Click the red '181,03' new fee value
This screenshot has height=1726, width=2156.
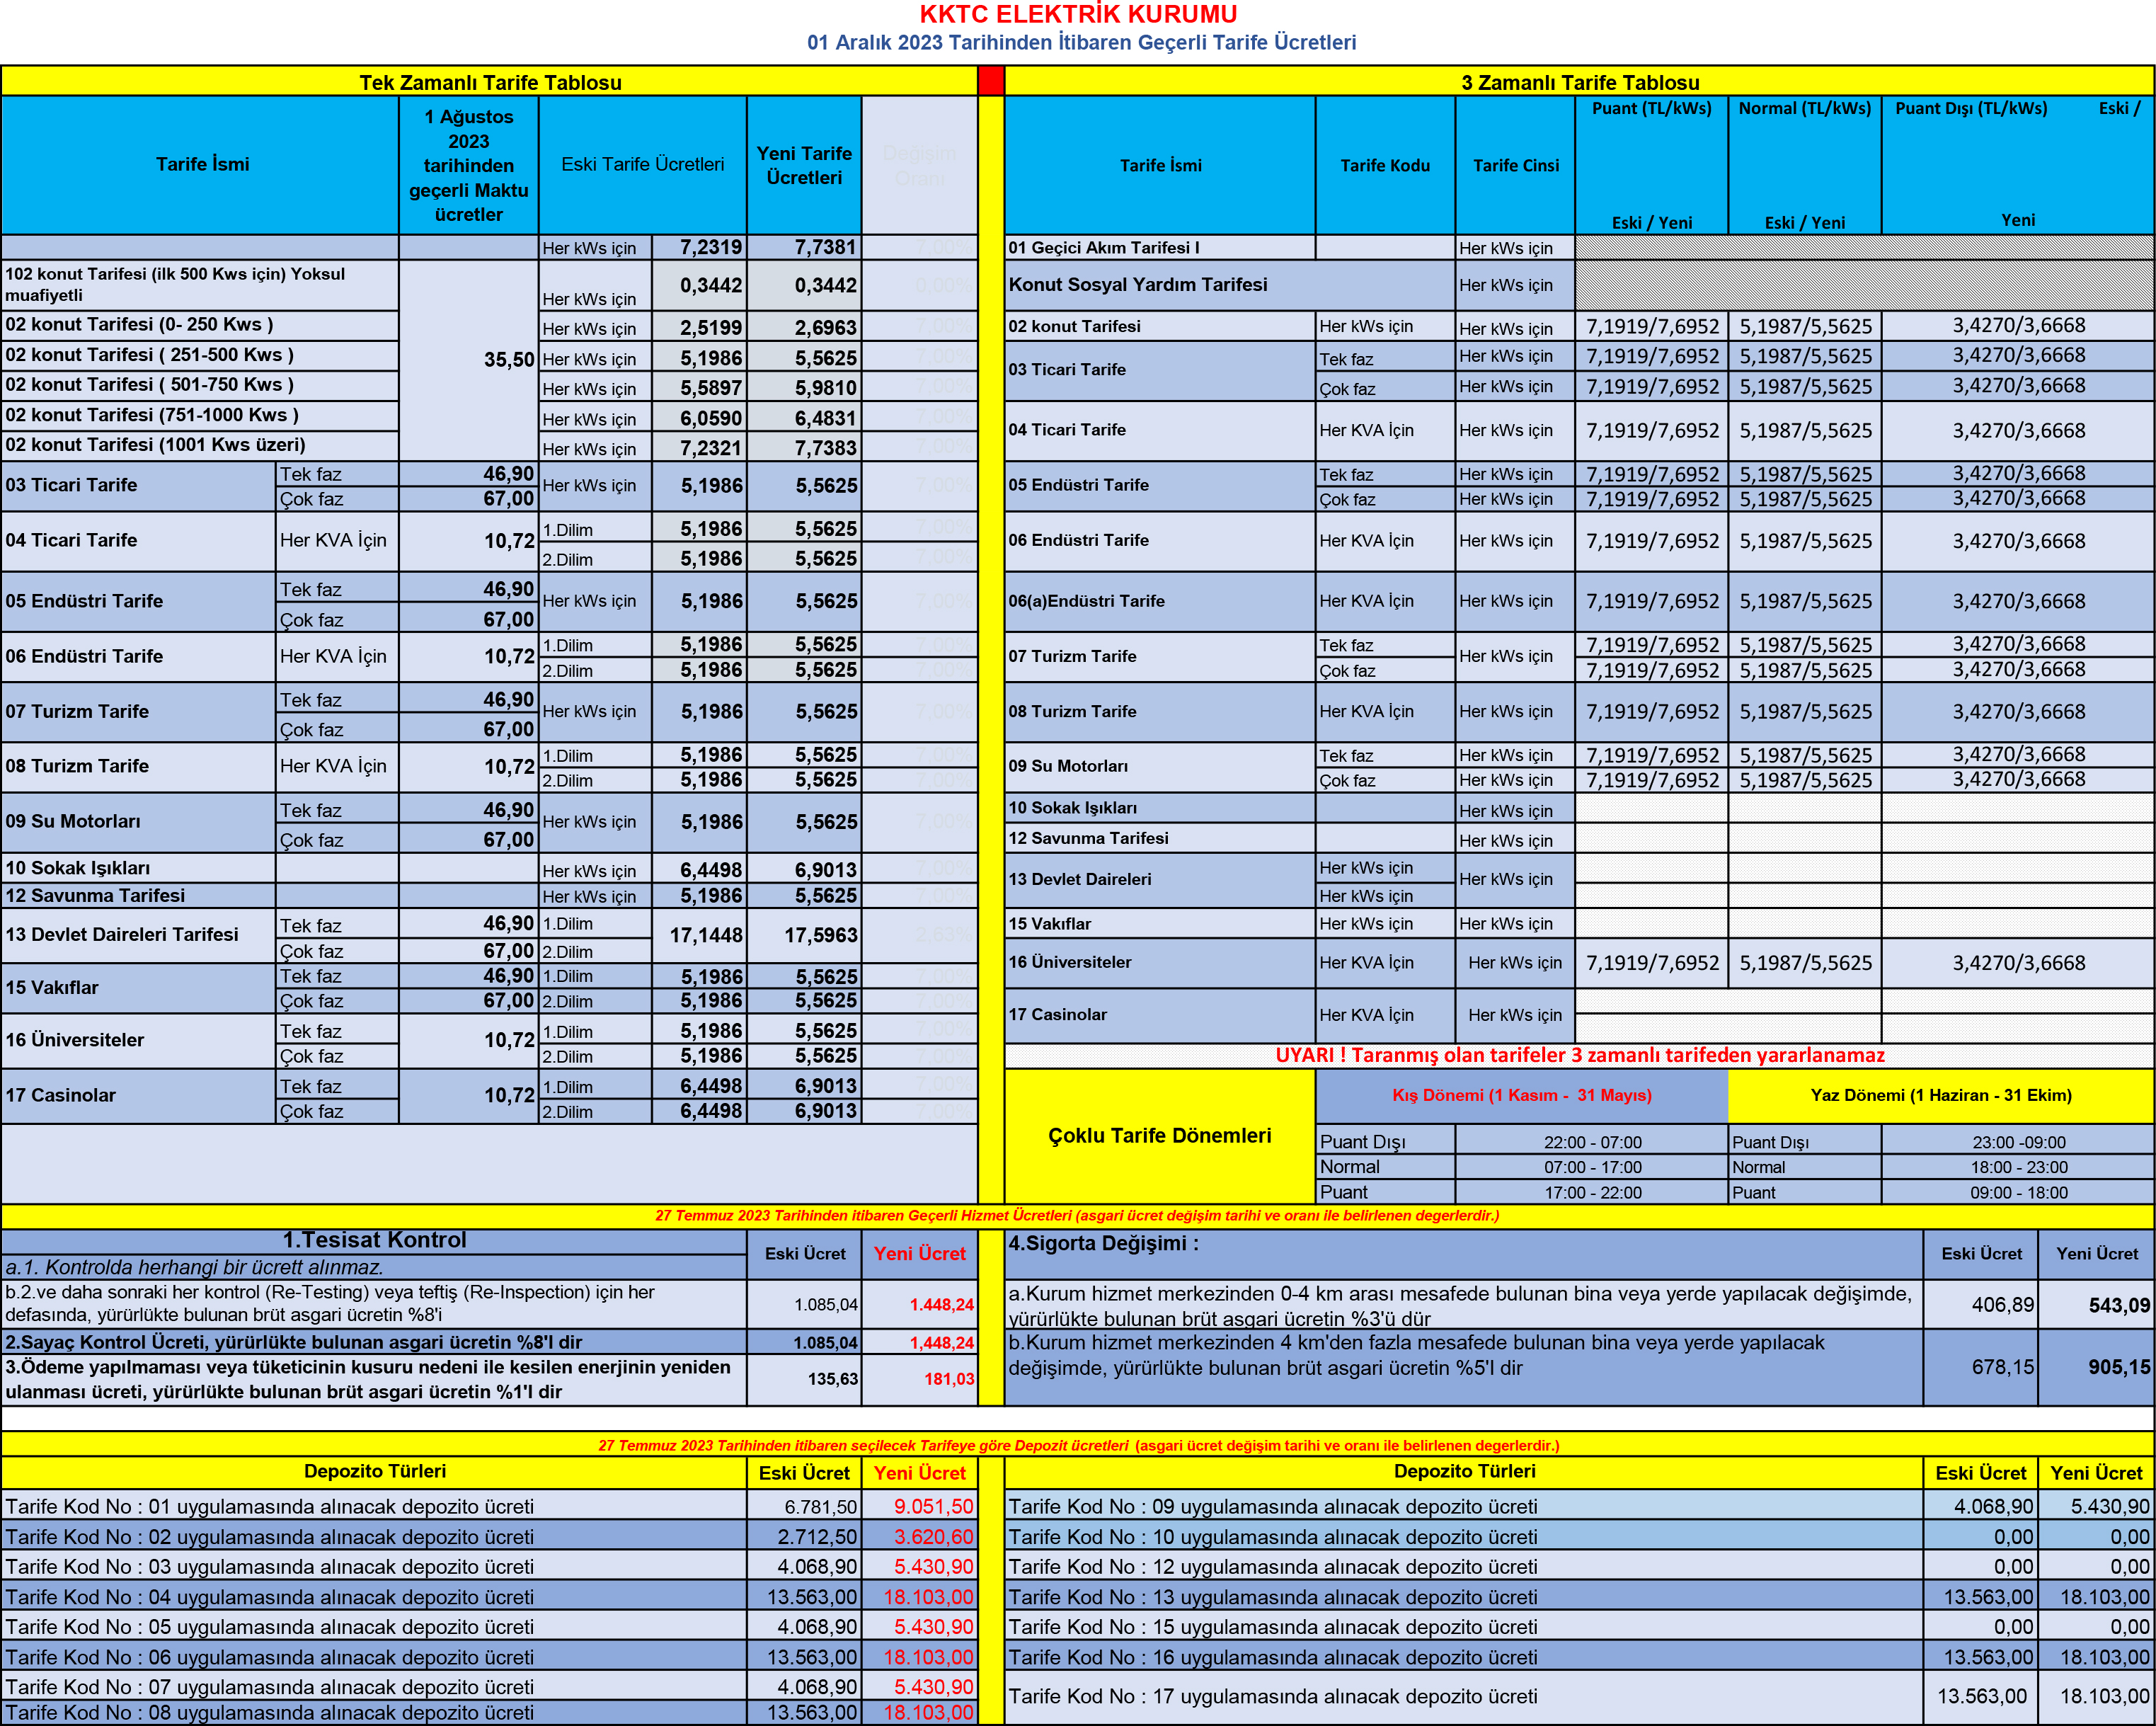[x=920, y=1379]
